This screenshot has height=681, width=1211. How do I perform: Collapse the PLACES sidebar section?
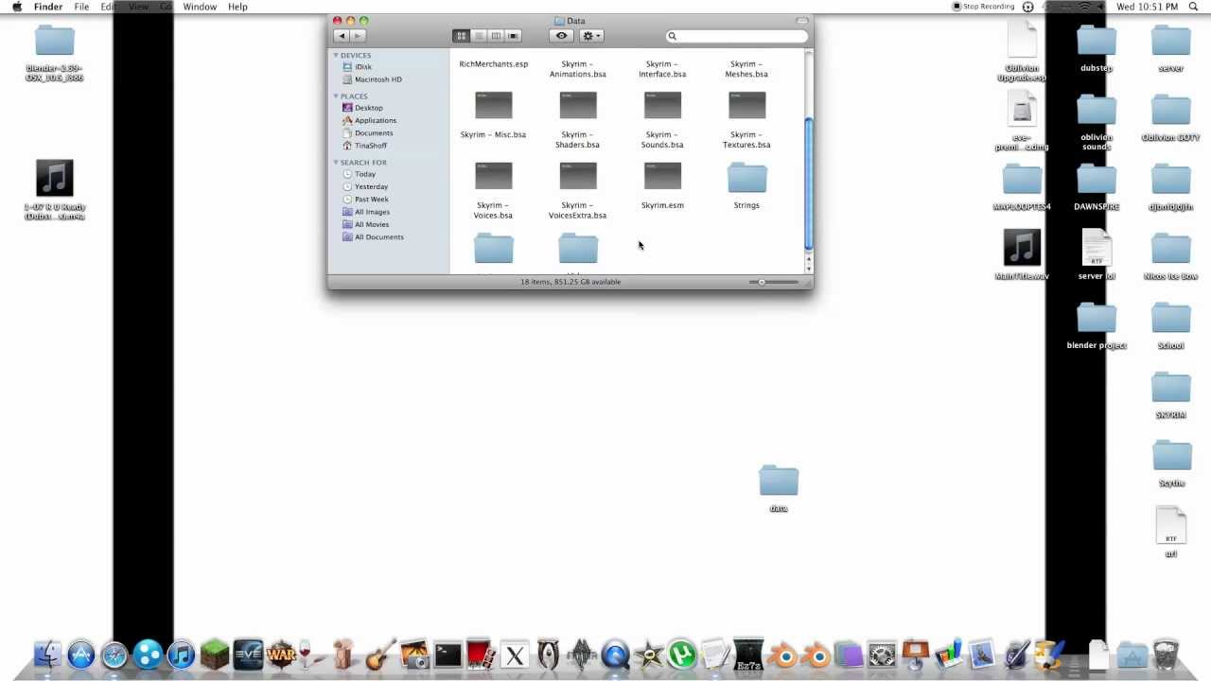pos(335,96)
